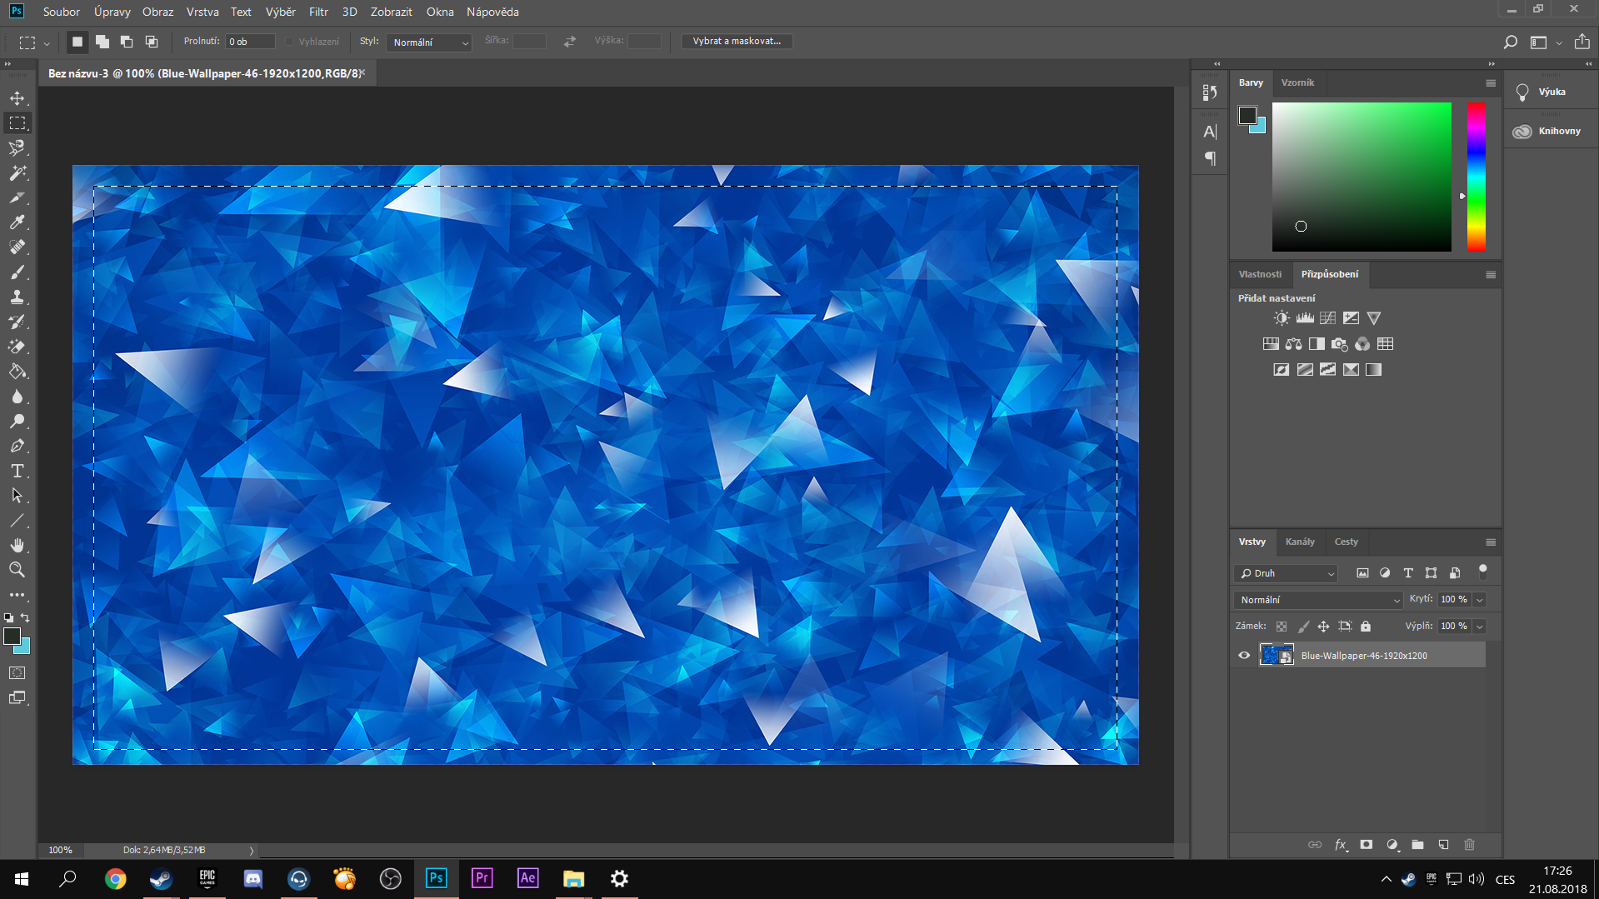Click the Vybrat a maskovat button
Viewport: 1599px width, 899px height.
click(x=737, y=41)
